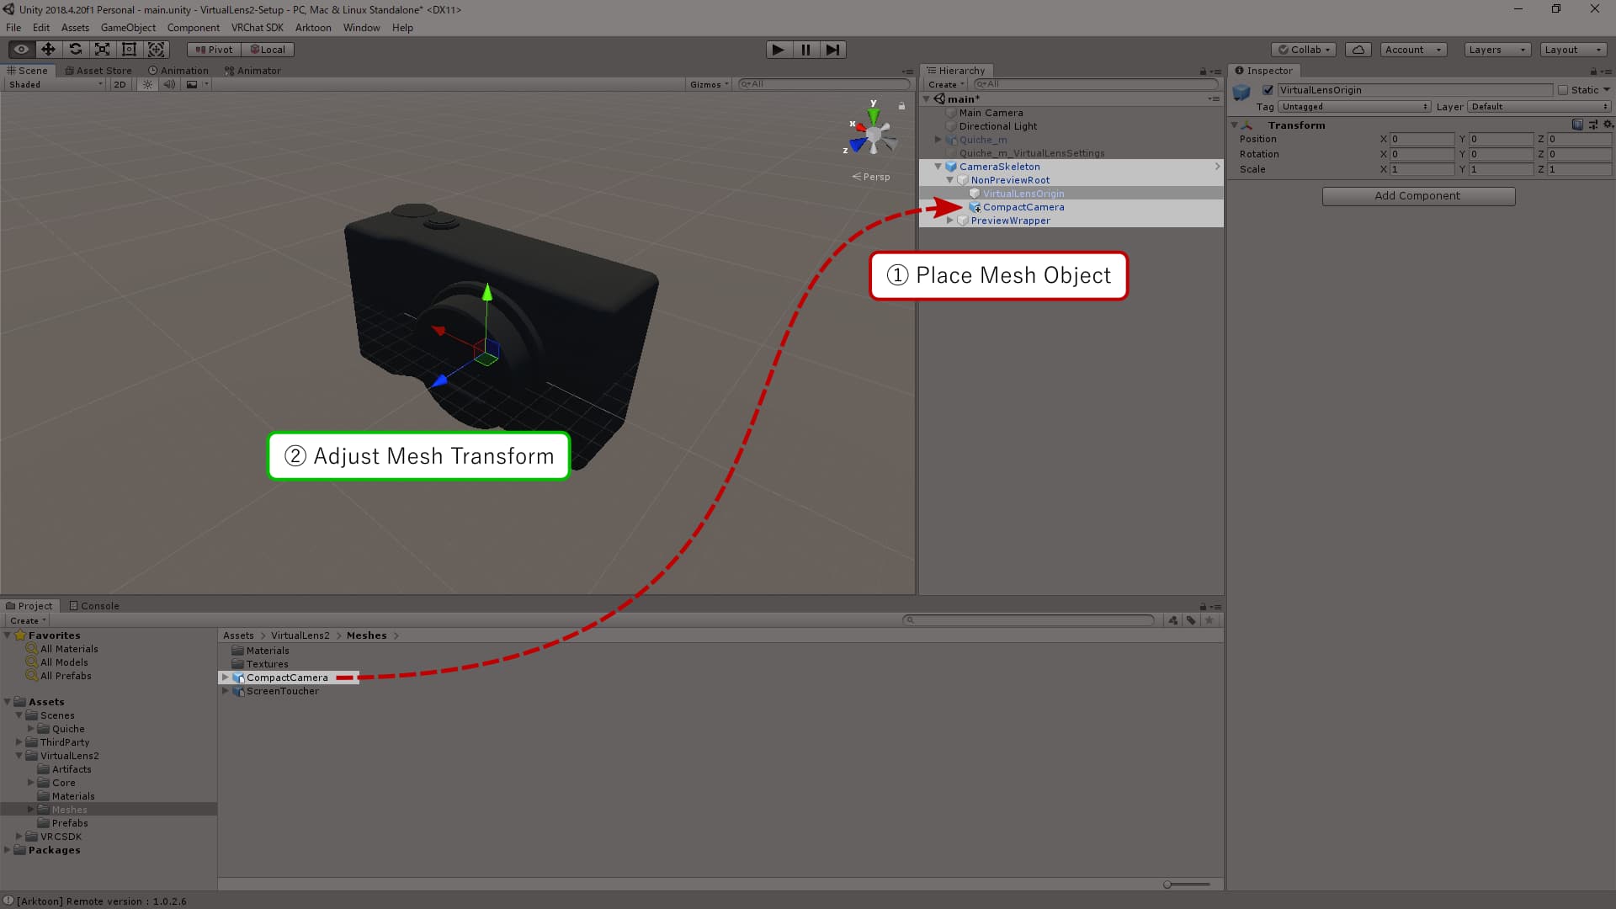Toggle Pivot/Center handle position
This screenshot has width=1616, height=909.
214,50
